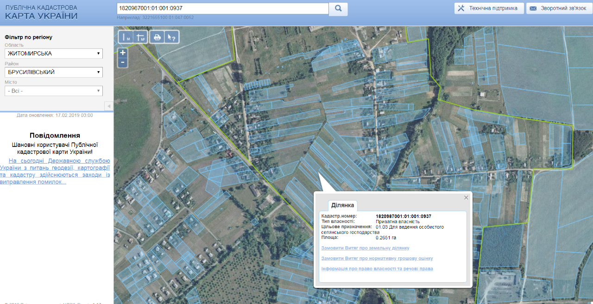This screenshot has height=304, width=593.
Task: Click Замовити Витяг про земельну ділянку
Action: [366, 248]
